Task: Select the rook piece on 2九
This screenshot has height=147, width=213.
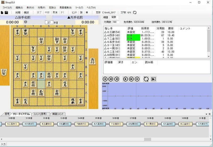Action: (x=73, y=102)
